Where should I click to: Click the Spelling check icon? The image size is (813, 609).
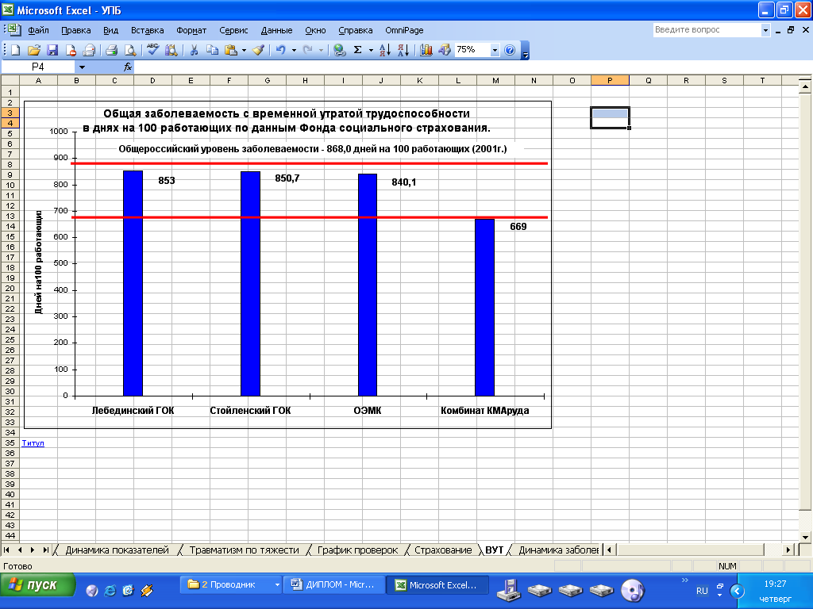click(x=153, y=50)
